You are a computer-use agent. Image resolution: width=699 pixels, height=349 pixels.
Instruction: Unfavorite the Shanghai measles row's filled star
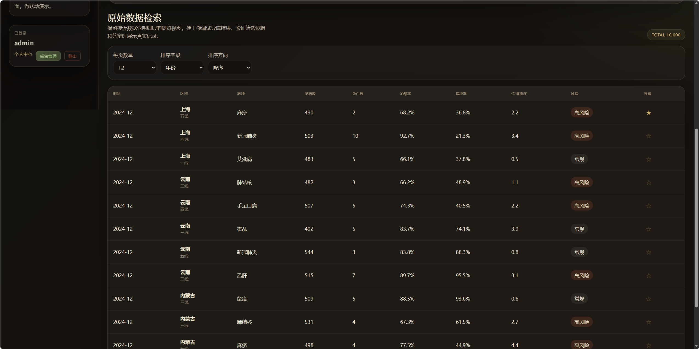click(648, 113)
